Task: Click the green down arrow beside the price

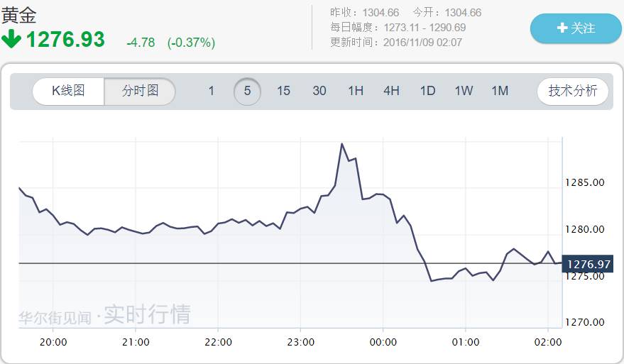Action: click(x=11, y=39)
